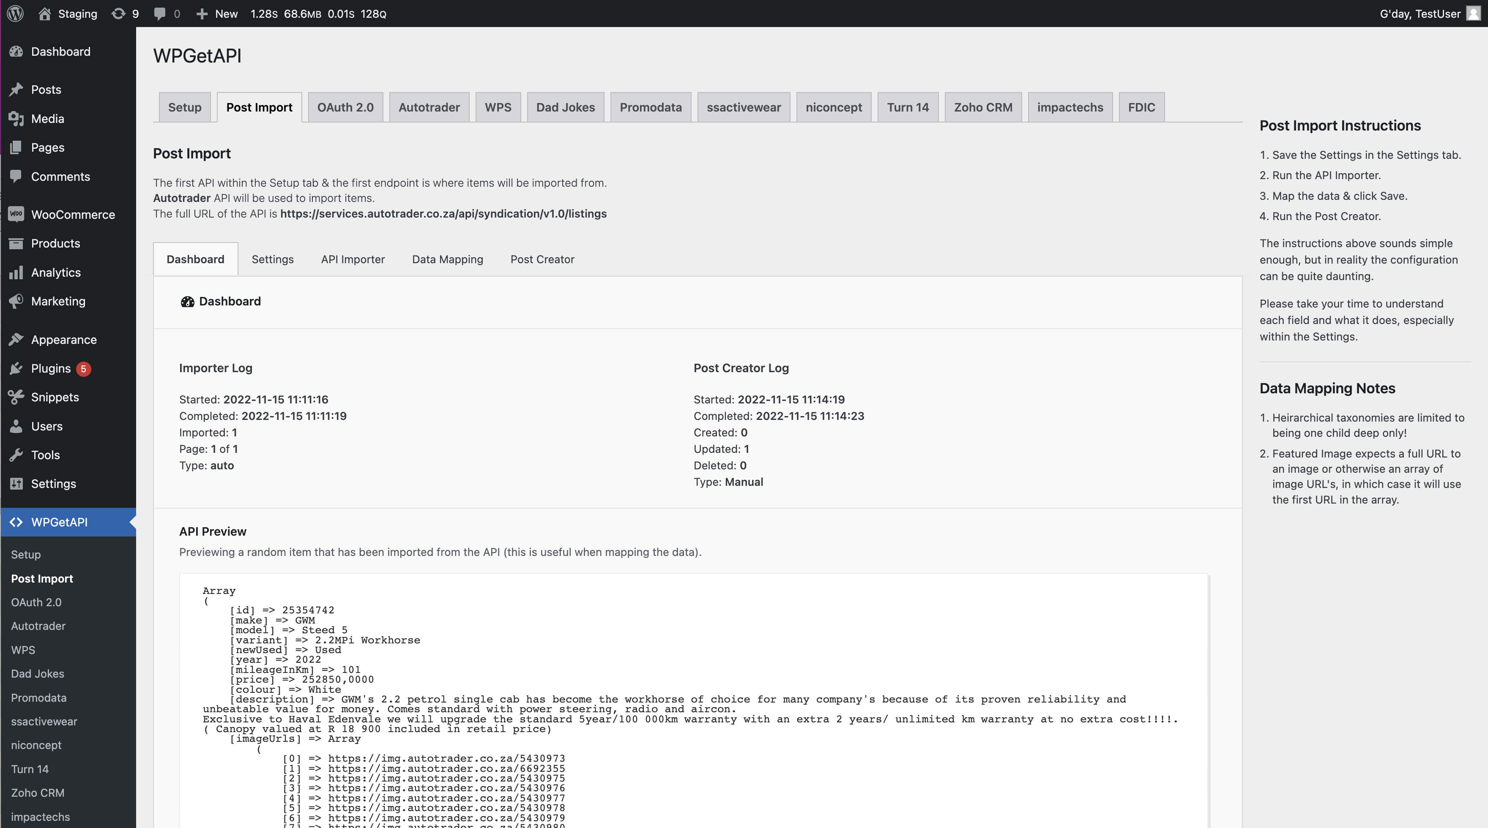Switch to Data Mapping sub-tab
This screenshot has height=828, width=1488.
pos(448,259)
